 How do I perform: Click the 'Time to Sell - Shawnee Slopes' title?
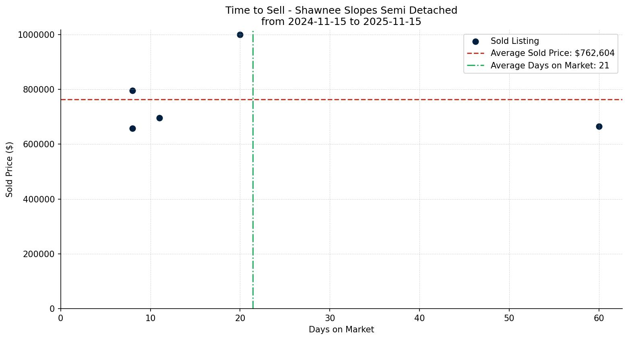341,10
